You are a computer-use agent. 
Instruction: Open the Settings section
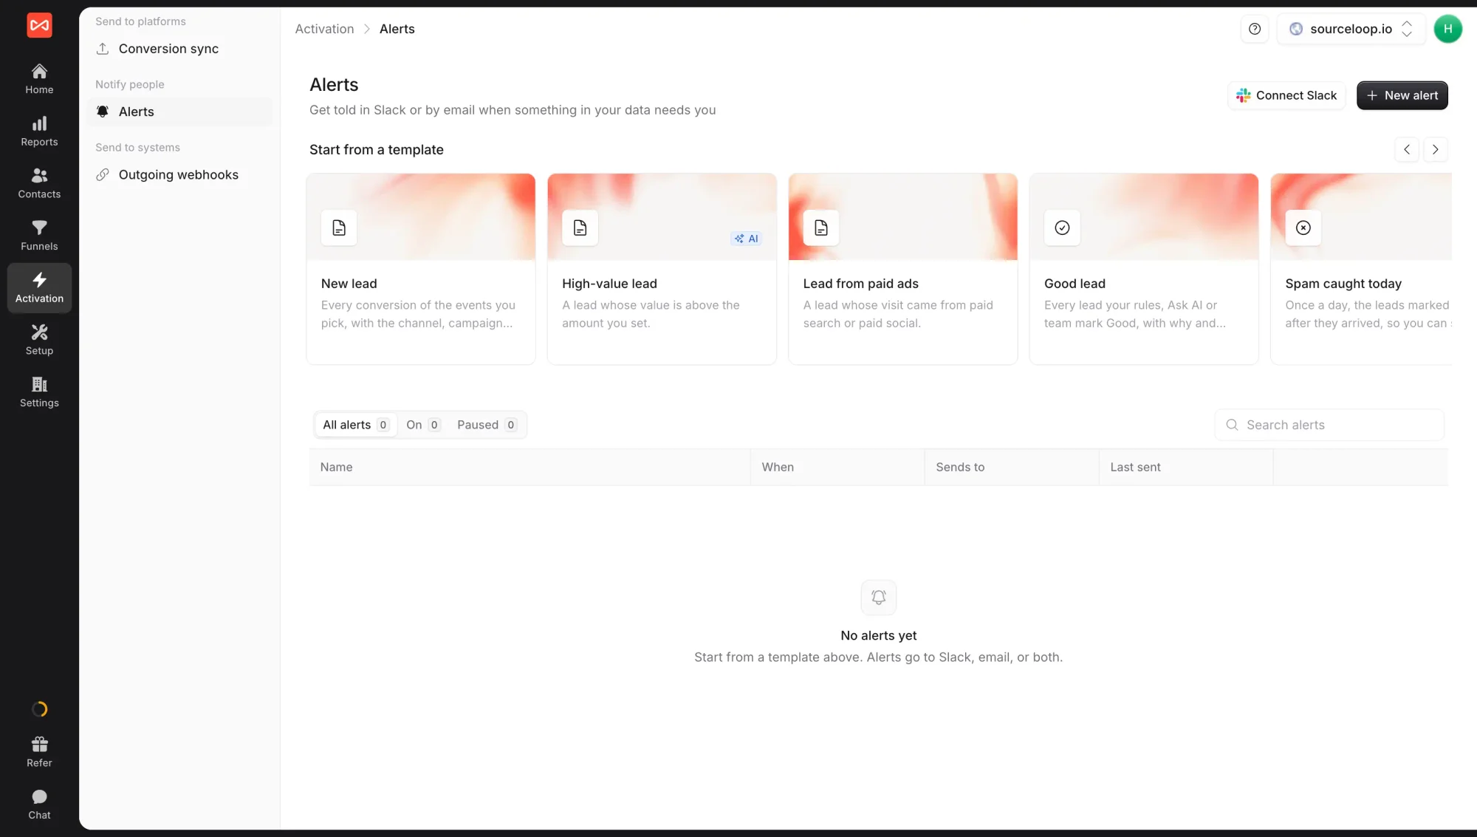pos(39,392)
